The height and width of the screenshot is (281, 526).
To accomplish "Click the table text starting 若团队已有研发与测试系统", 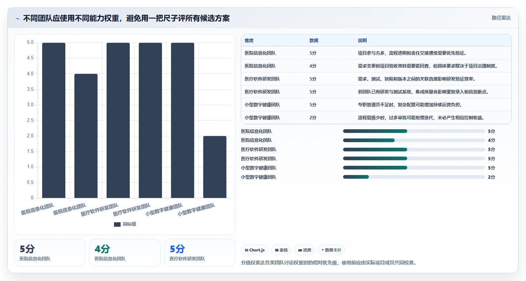I will (x=423, y=92).
